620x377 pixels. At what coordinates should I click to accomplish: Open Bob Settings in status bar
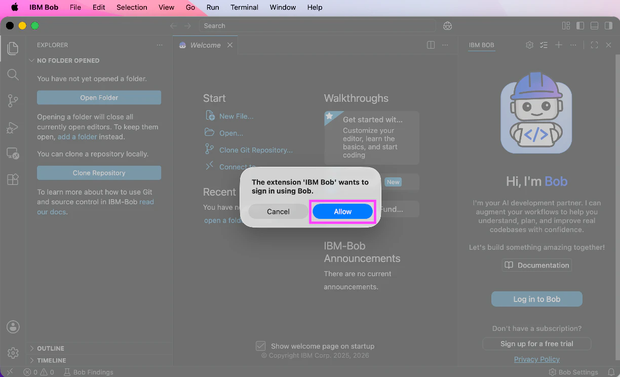tap(574, 372)
